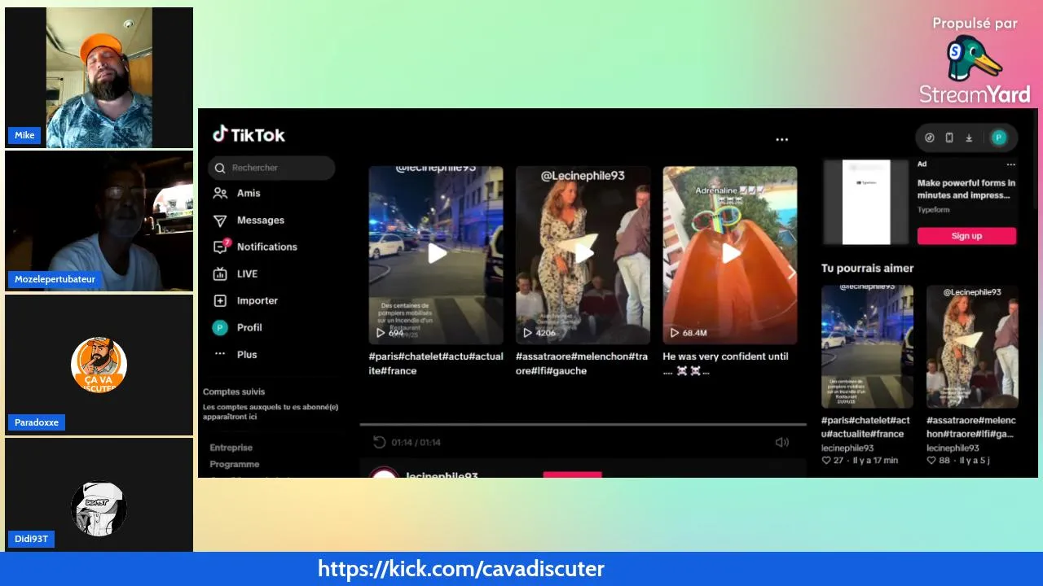This screenshot has height=586, width=1043.
Task: Click Didi93T's avatar tile
Action: 99,495
